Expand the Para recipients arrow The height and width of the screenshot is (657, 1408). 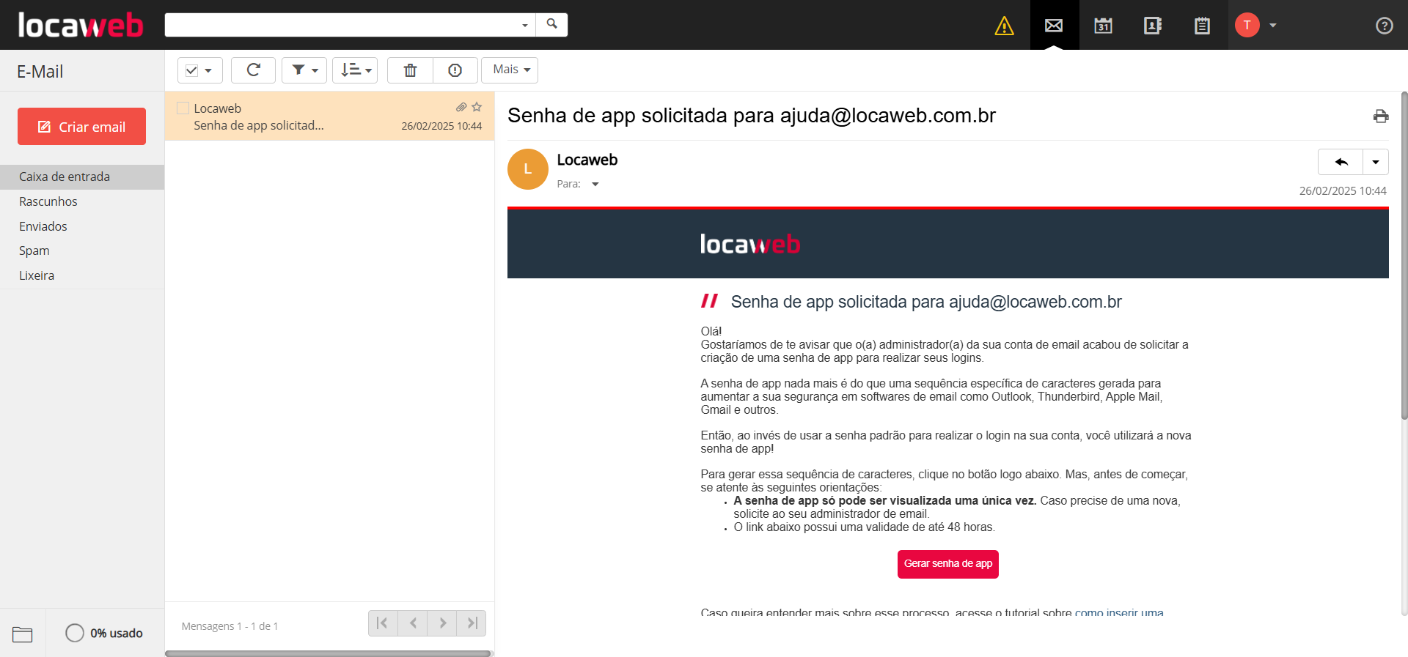(x=595, y=185)
